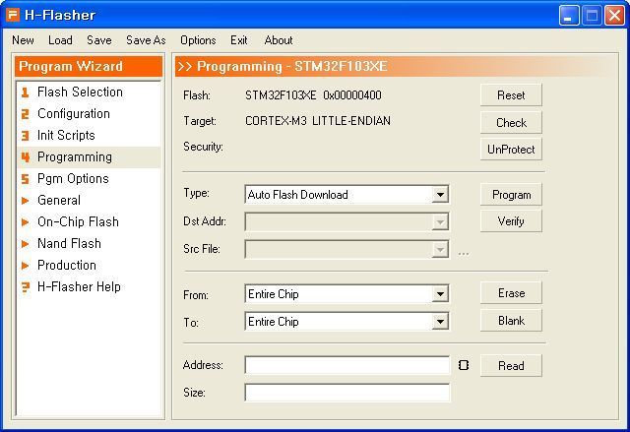Viewport: 630px width, 432px height.
Task: Click Exit in the menu bar
Action: [x=238, y=40]
